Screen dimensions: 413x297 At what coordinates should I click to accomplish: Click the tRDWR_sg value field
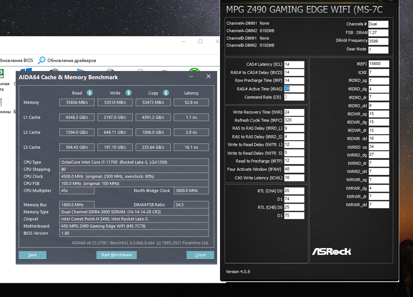click(x=379, y=114)
